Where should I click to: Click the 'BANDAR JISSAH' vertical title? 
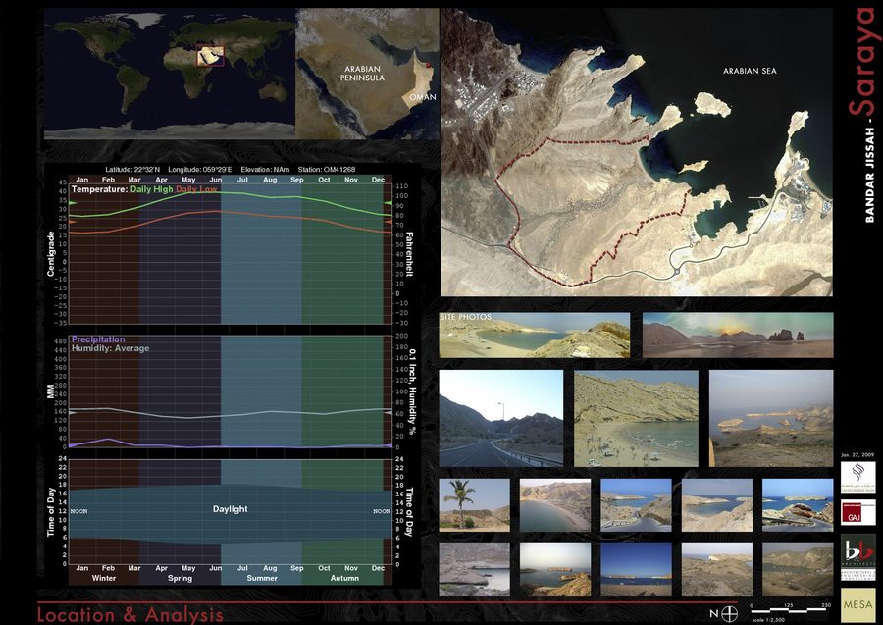coord(869,175)
